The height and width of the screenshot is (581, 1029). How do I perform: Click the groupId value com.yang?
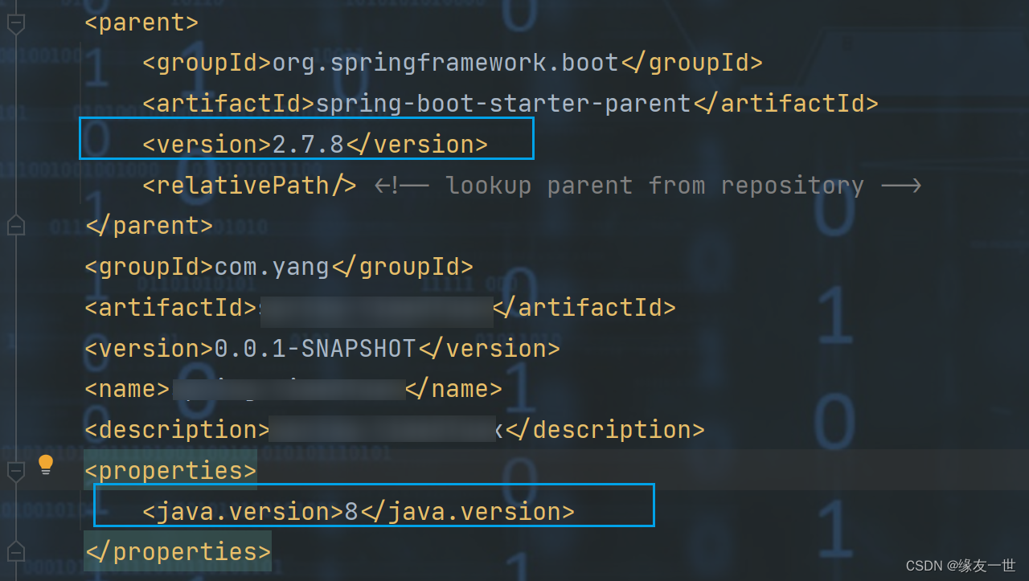coord(272,267)
